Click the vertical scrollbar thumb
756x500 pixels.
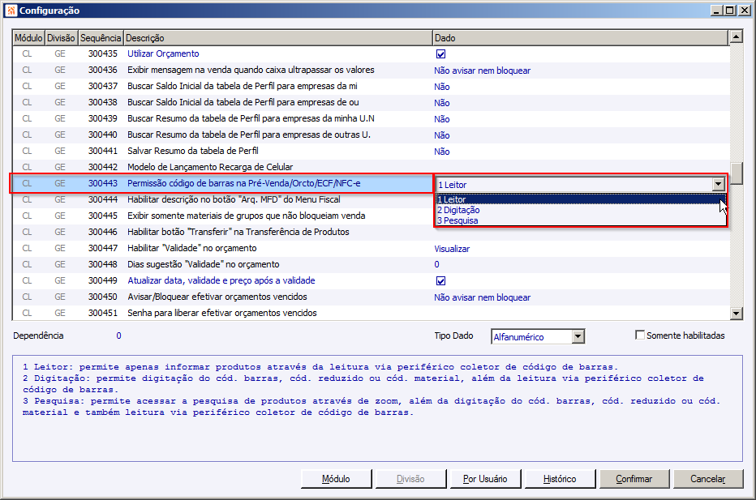(x=736, y=173)
